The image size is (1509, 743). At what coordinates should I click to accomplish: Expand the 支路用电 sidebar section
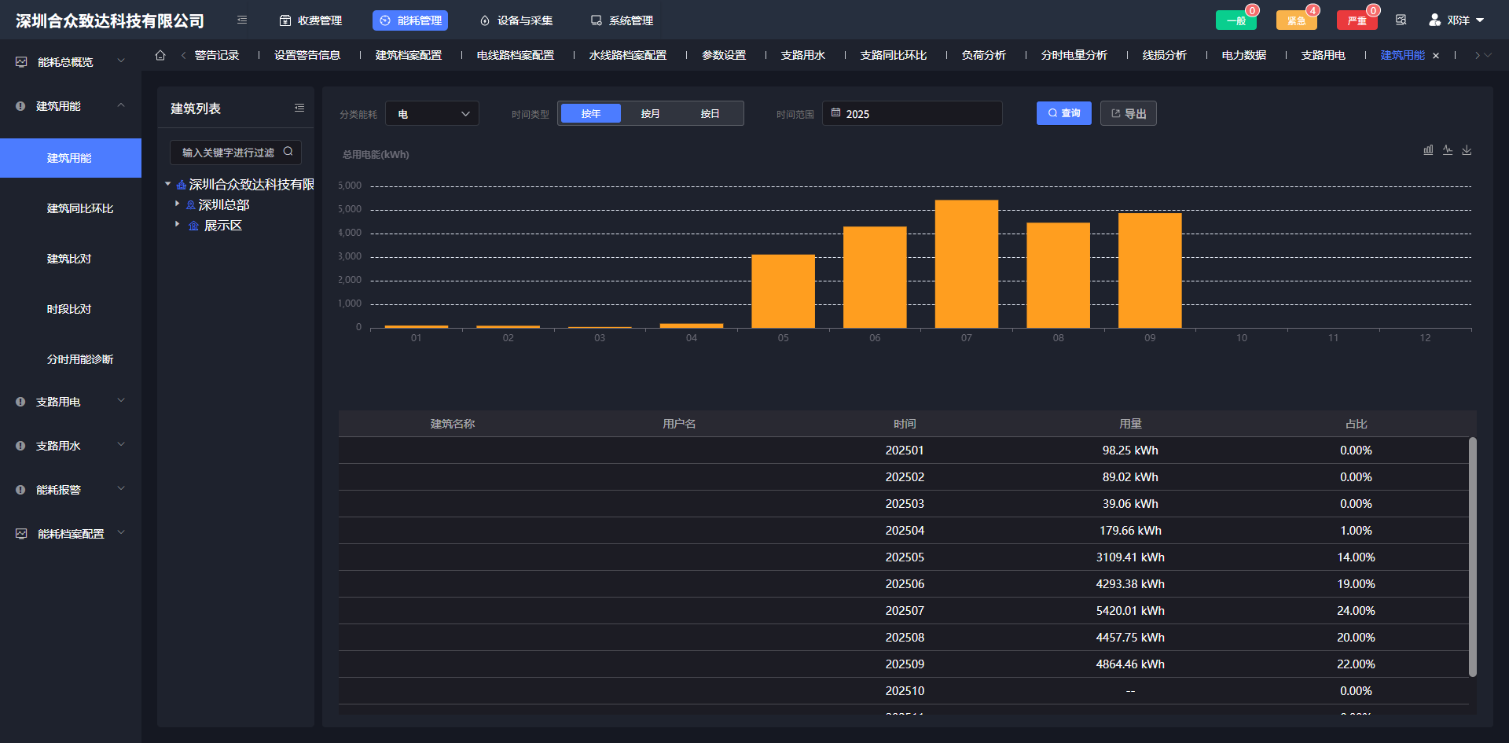point(71,402)
